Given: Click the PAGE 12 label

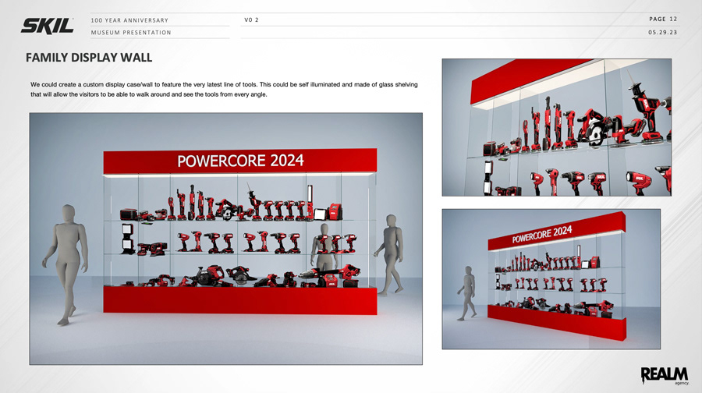Looking at the screenshot, I should click(x=663, y=19).
